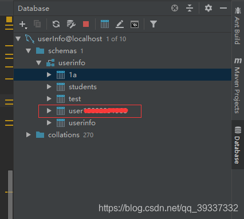Select the userInfo@localhost data source label
This screenshot has height=219, width=244.
70,39
